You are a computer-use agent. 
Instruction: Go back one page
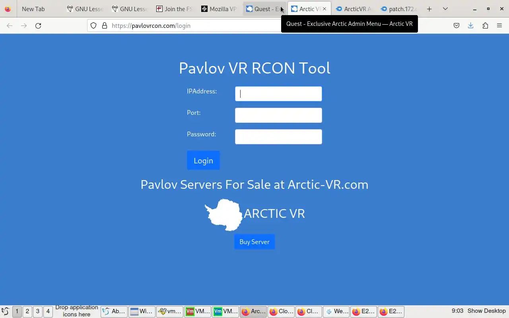point(10,25)
